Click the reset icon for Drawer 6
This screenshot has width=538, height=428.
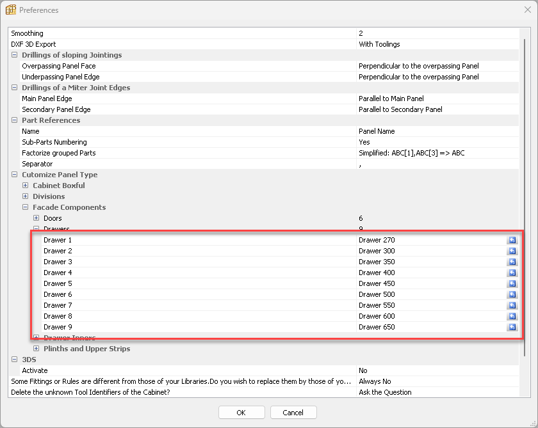click(x=512, y=295)
